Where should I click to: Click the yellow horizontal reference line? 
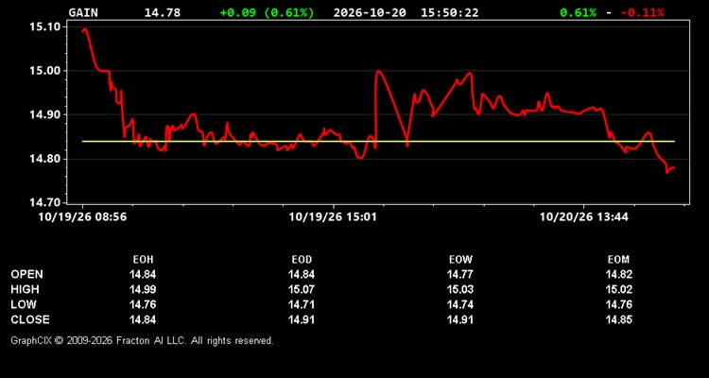coord(378,142)
